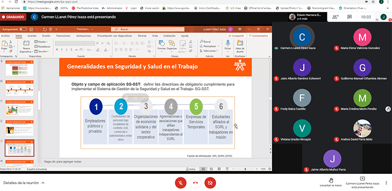Unmute the microphone in Meet controls
The height and width of the screenshot is (191, 392).
[180, 183]
